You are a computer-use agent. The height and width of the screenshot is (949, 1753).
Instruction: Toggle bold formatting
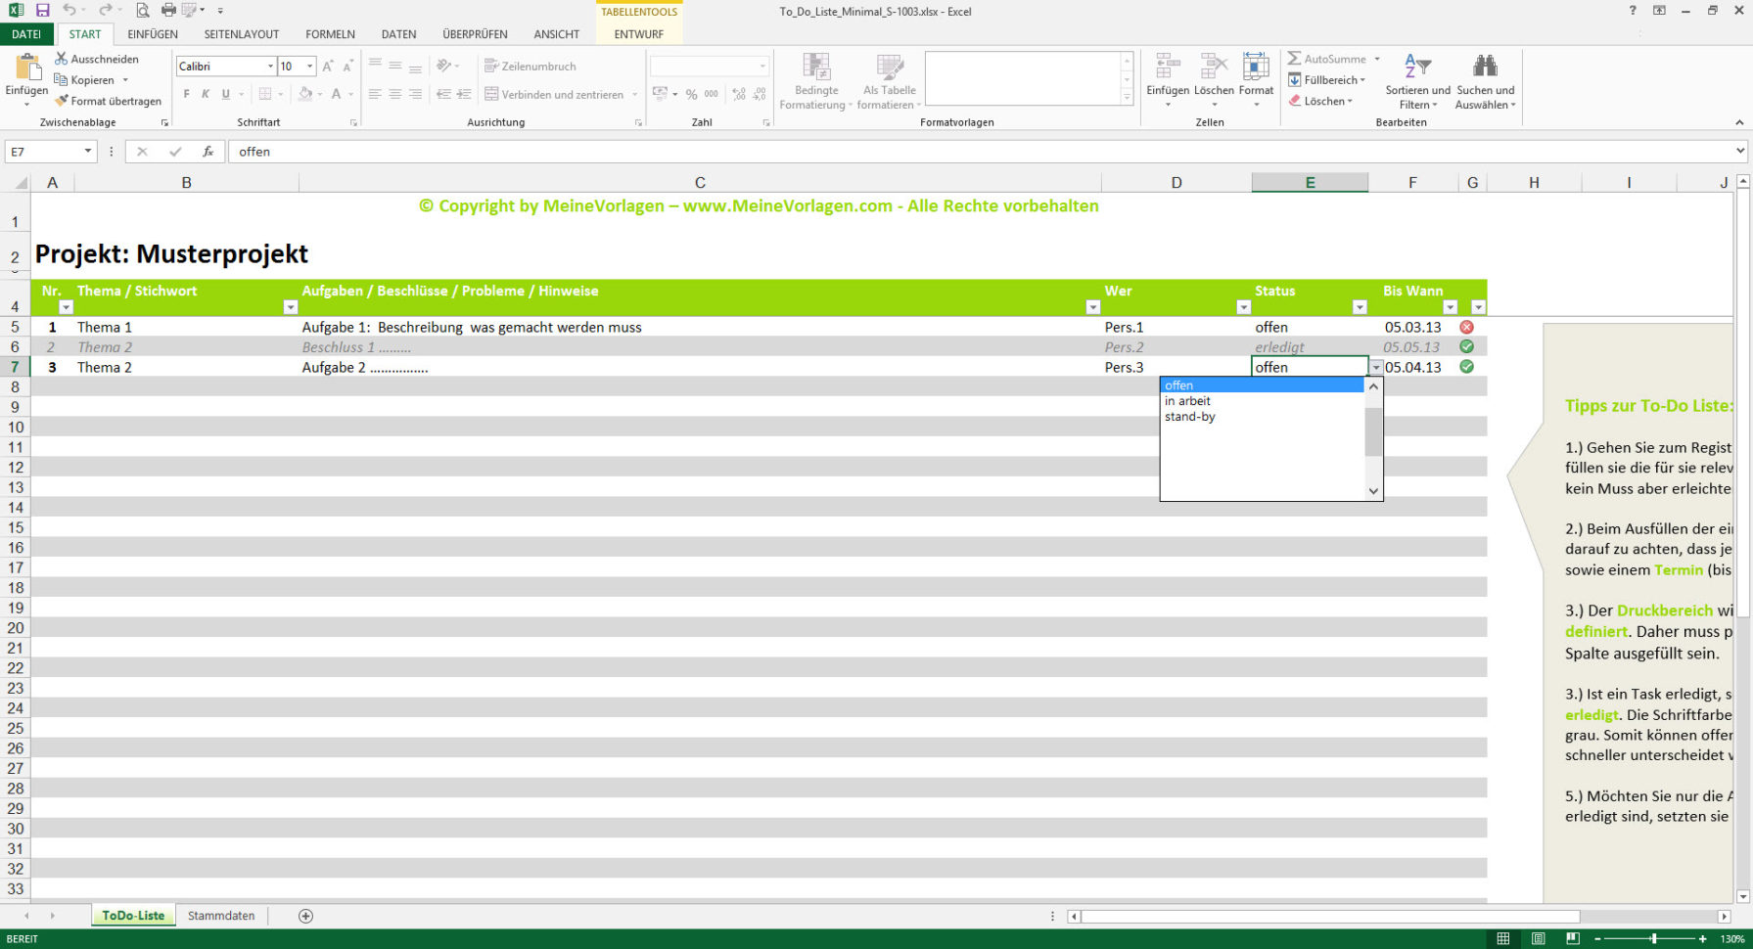(x=185, y=94)
